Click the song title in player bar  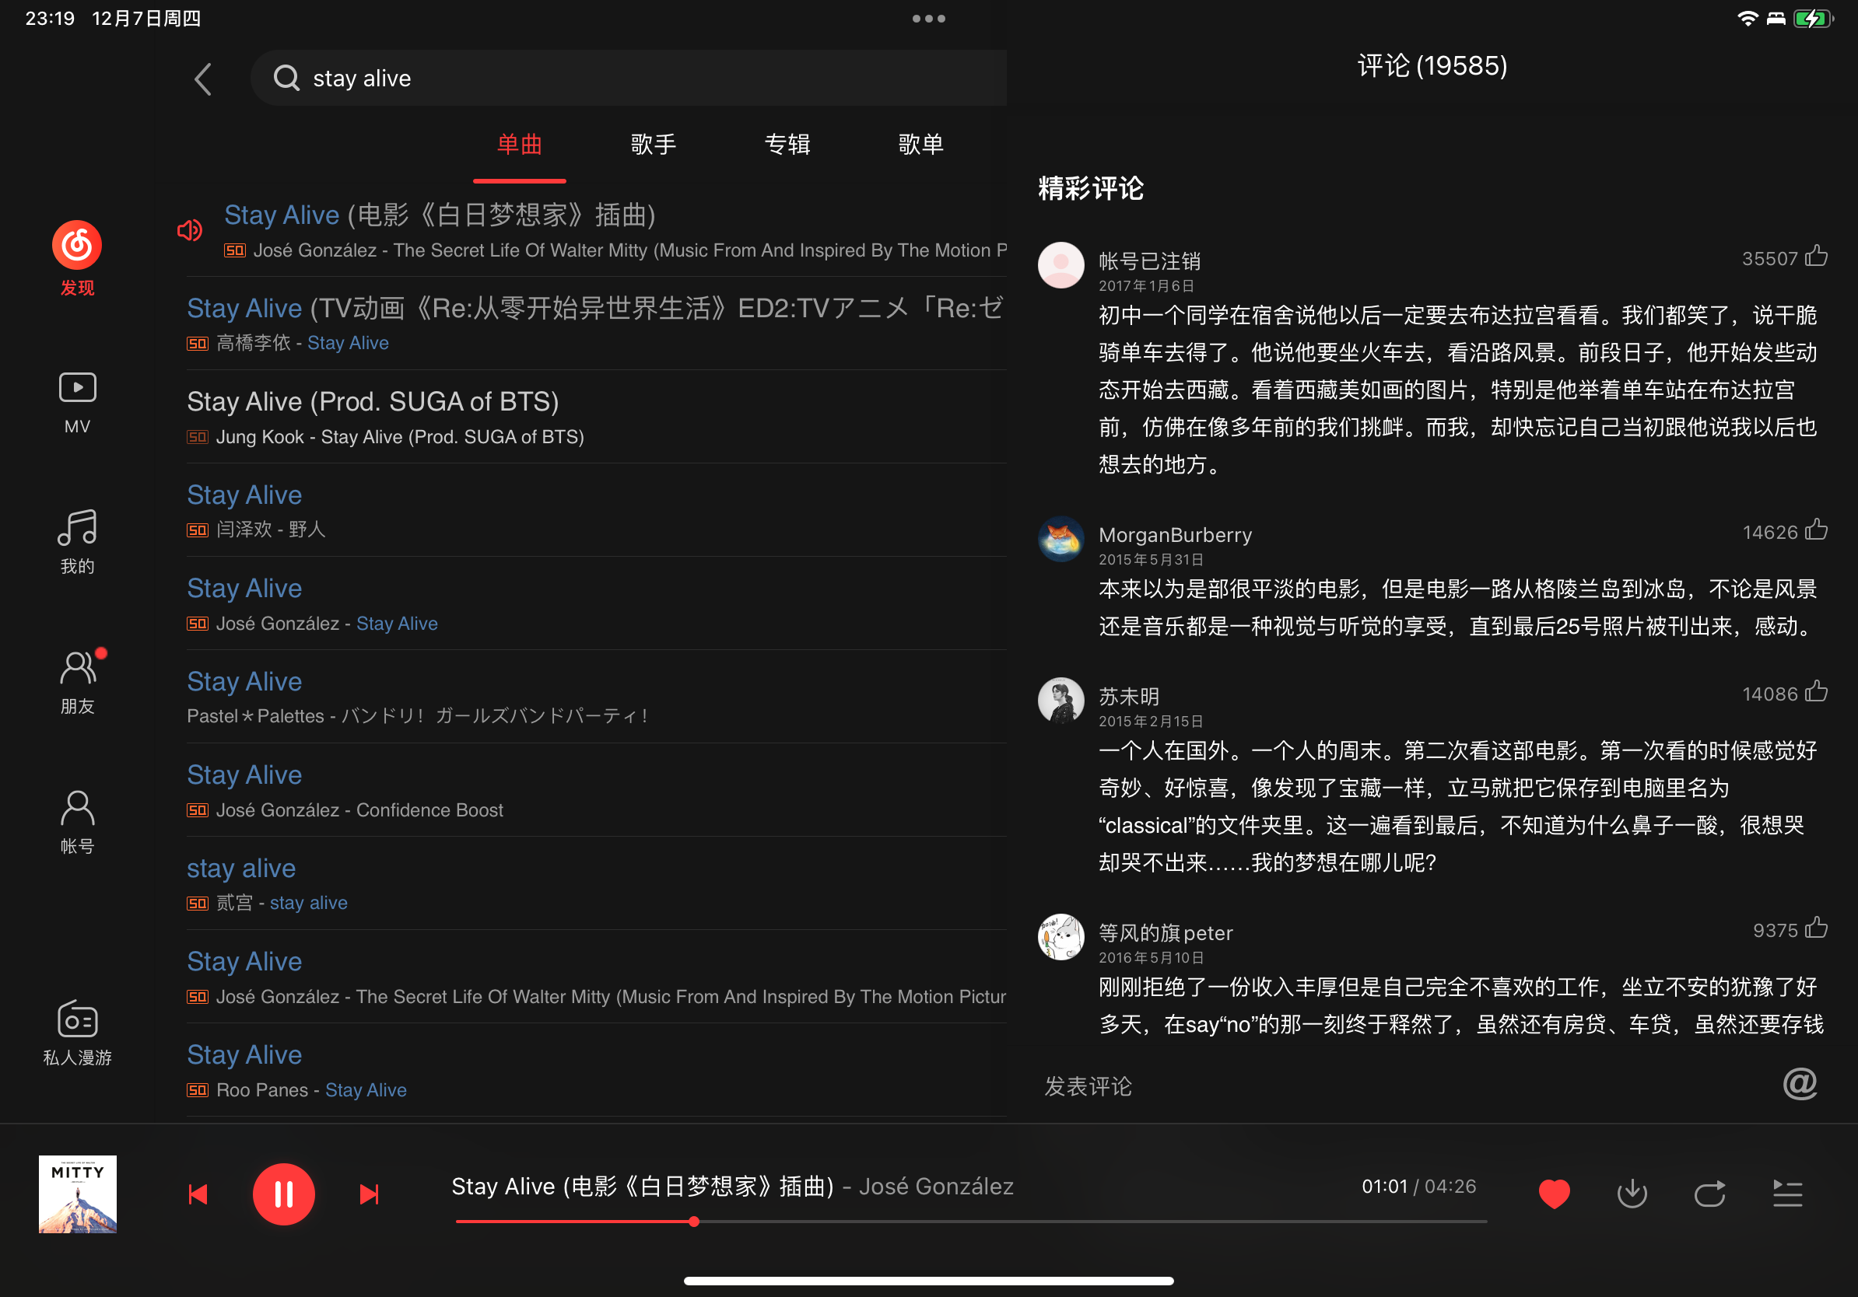(643, 1187)
